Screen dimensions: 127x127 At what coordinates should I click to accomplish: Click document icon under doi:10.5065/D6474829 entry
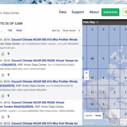(3, 54)
